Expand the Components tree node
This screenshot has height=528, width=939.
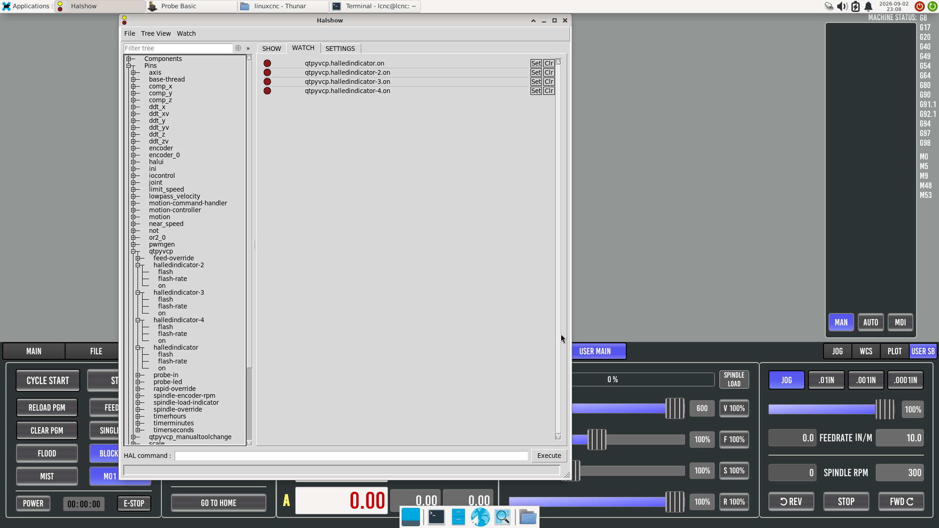point(129,59)
